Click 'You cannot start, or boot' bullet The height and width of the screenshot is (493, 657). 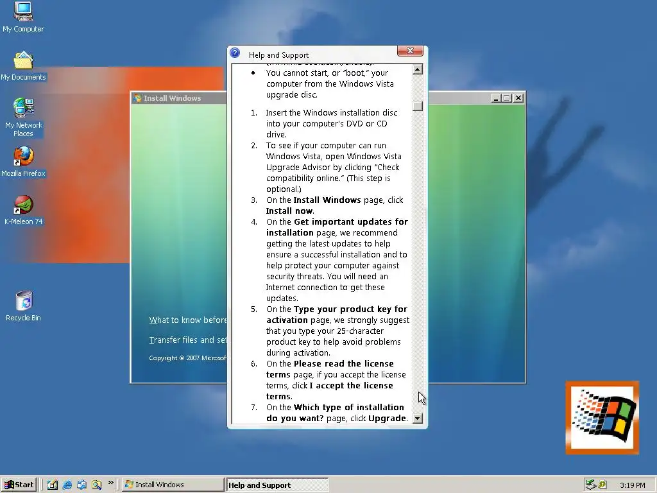pos(330,84)
